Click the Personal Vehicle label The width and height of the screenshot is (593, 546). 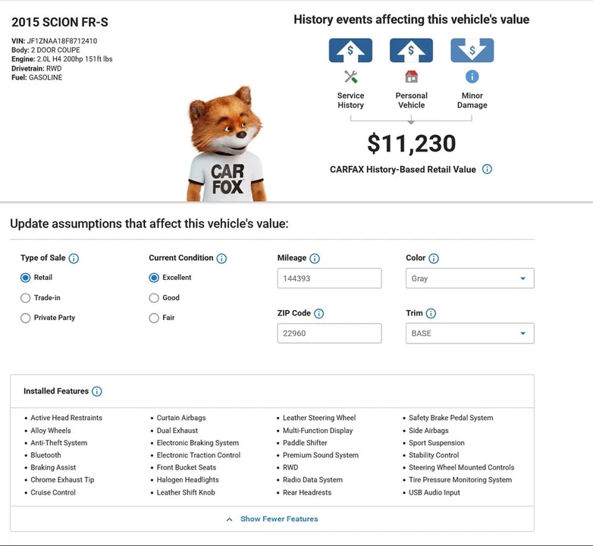click(412, 100)
